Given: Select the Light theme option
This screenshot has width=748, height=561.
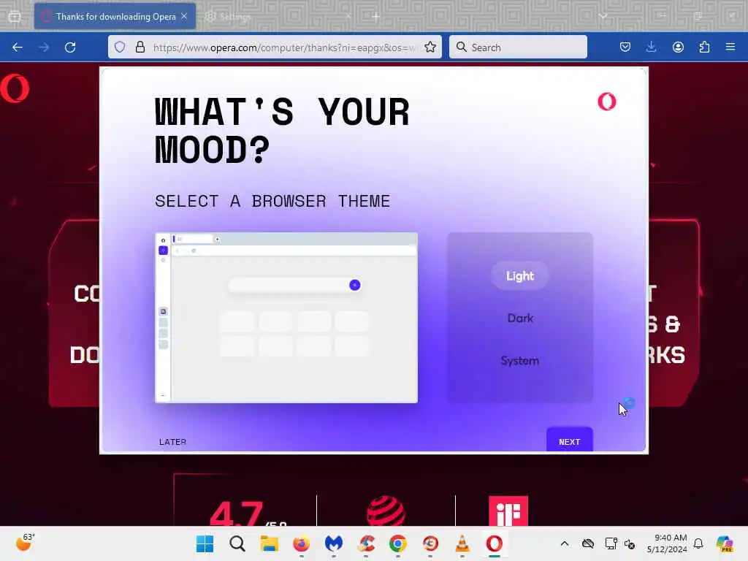Looking at the screenshot, I should click(x=520, y=276).
